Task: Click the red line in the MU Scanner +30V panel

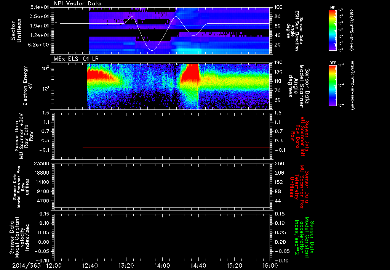Action: (176, 148)
